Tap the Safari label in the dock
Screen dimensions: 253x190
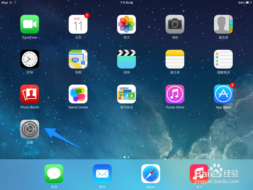click(151, 187)
